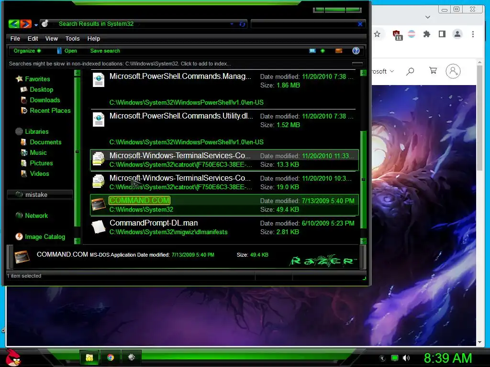Click the Open toolbar button
The image size is (490, 367).
(67, 51)
